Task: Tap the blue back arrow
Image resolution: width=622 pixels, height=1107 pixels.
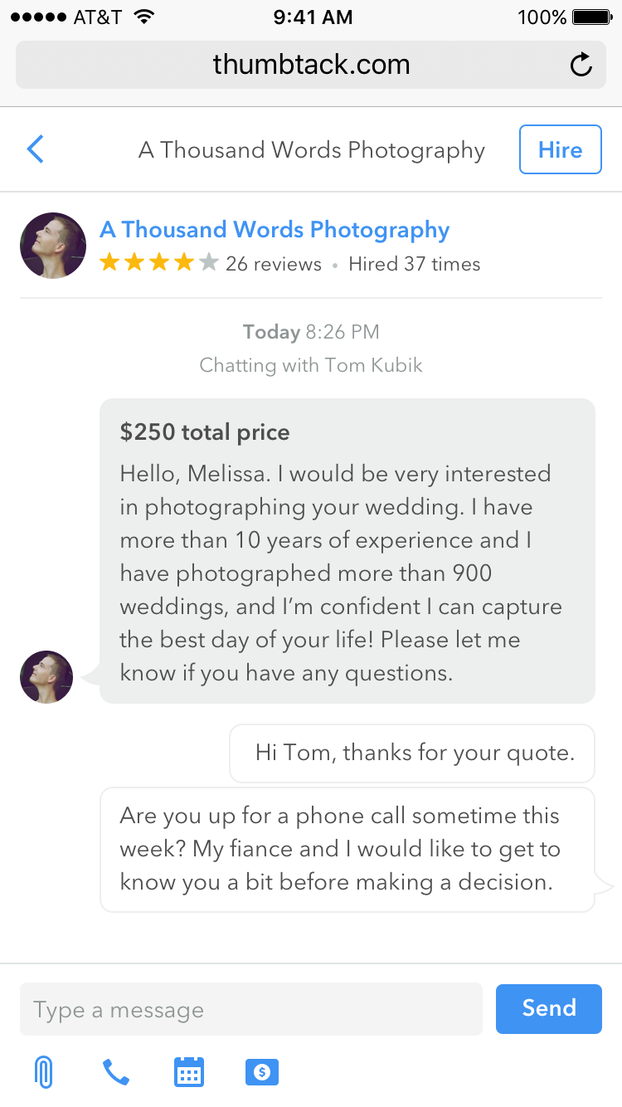Action: [35, 149]
